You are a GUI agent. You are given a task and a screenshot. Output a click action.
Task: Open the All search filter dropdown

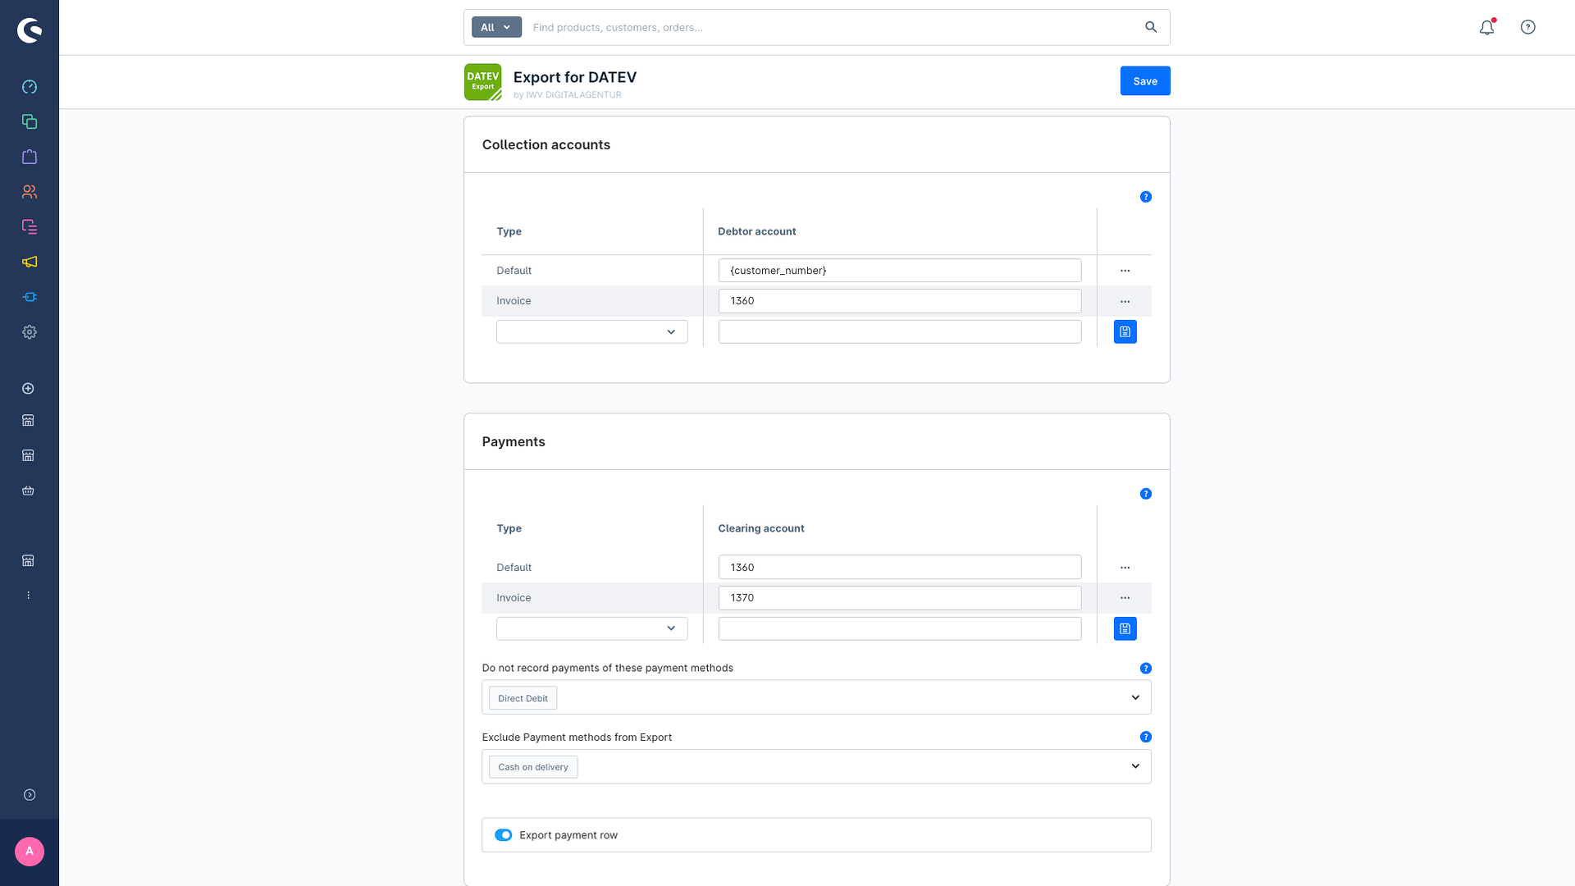[x=496, y=27]
